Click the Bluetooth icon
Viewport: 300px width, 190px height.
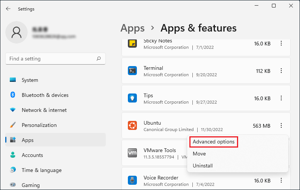click(13, 95)
